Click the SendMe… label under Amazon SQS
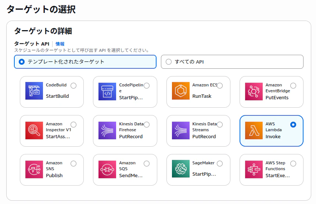Image resolution: width=316 pixels, height=204 pixels. tap(131, 175)
